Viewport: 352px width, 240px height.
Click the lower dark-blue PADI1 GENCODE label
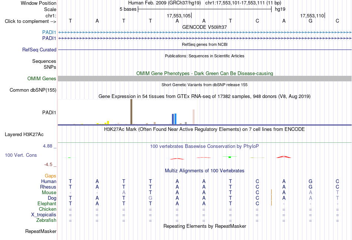tap(49, 38)
